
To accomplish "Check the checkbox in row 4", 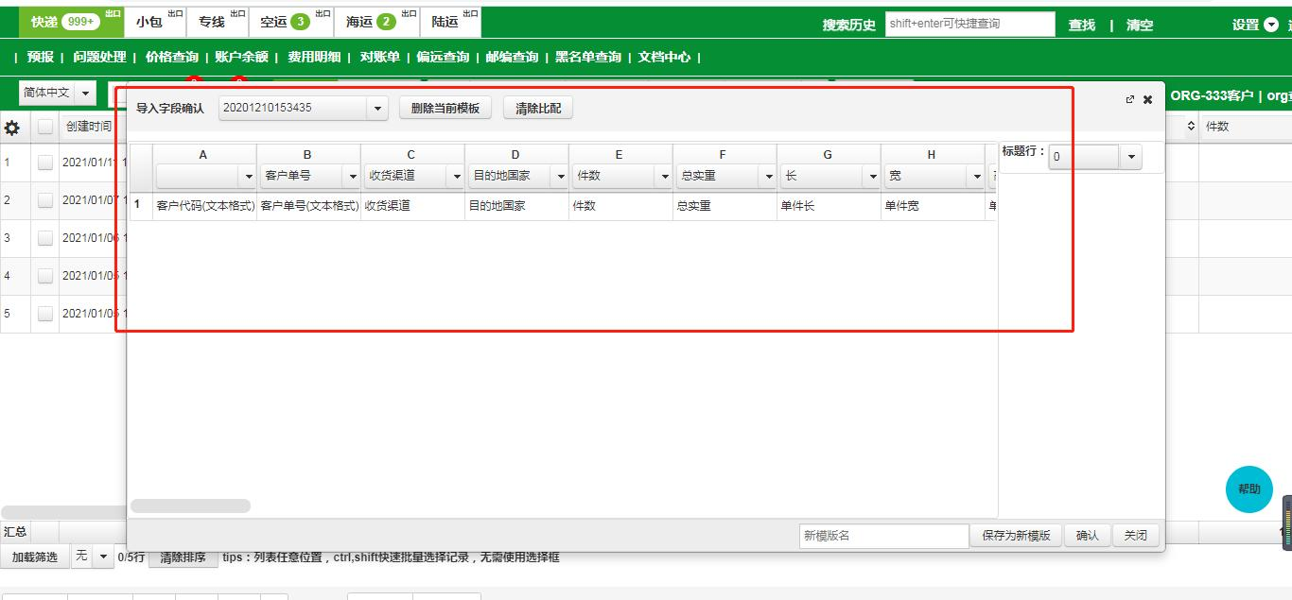I will pyautogui.click(x=45, y=276).
